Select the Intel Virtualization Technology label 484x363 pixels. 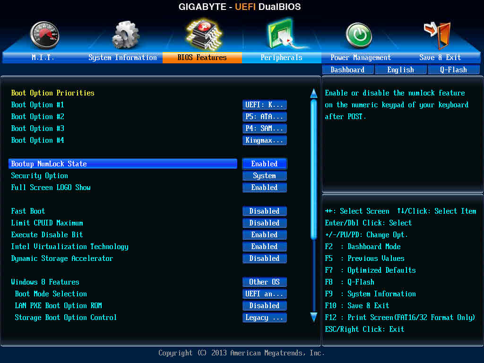tap(70, 247)
